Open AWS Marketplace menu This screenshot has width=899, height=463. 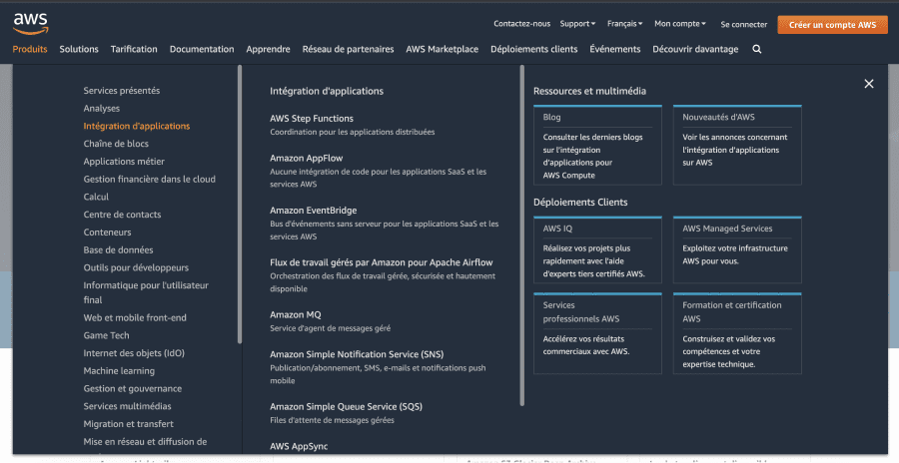point(443,49)
